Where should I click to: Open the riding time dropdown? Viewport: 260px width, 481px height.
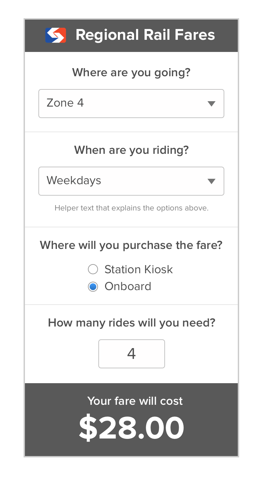click(x=131, y=181)
